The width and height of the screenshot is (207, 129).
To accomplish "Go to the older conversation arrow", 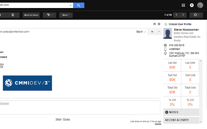I will pyautogui.click(x=183, y=15).
